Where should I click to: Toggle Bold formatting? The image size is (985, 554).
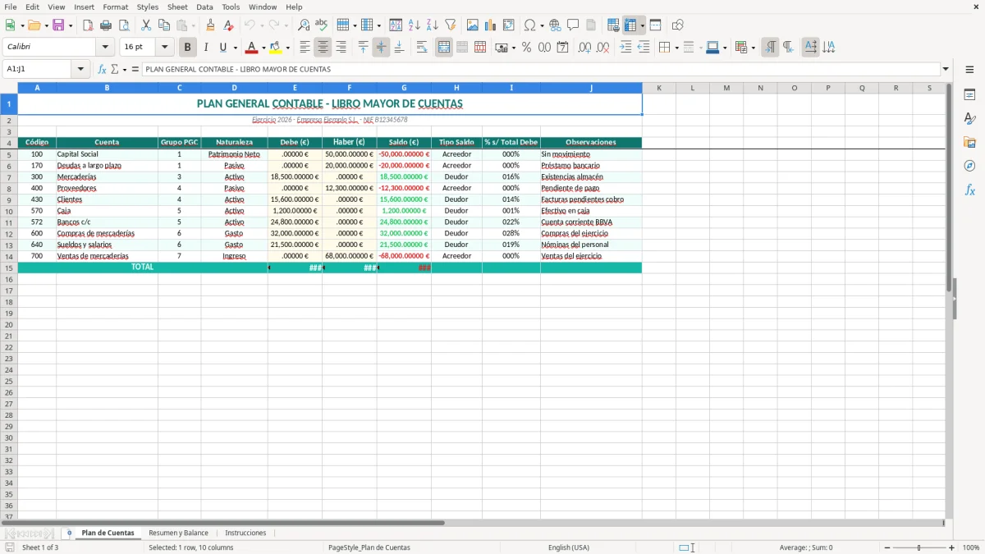click(188, 48)
